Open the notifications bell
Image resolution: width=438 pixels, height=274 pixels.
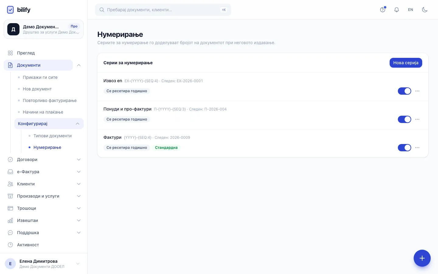coord(397,10)
